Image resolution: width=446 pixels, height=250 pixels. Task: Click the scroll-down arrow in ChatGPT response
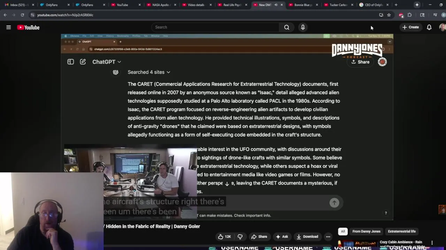pyautogui.click(x=227, y=184)
